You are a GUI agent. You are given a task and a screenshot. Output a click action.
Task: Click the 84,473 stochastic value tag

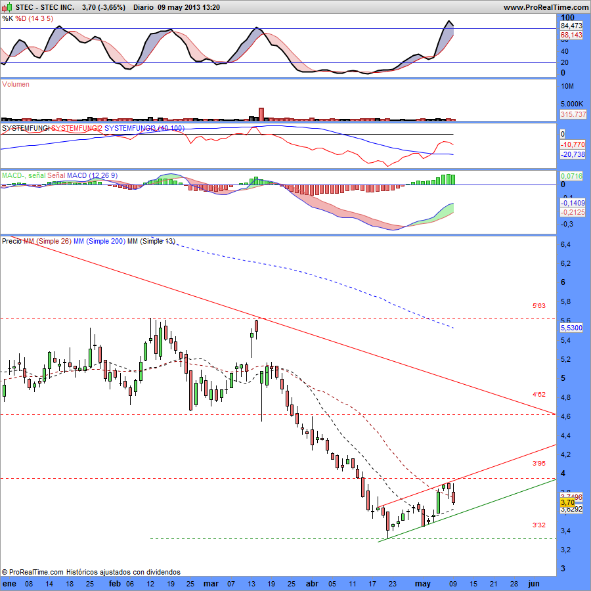coord(571,26)
